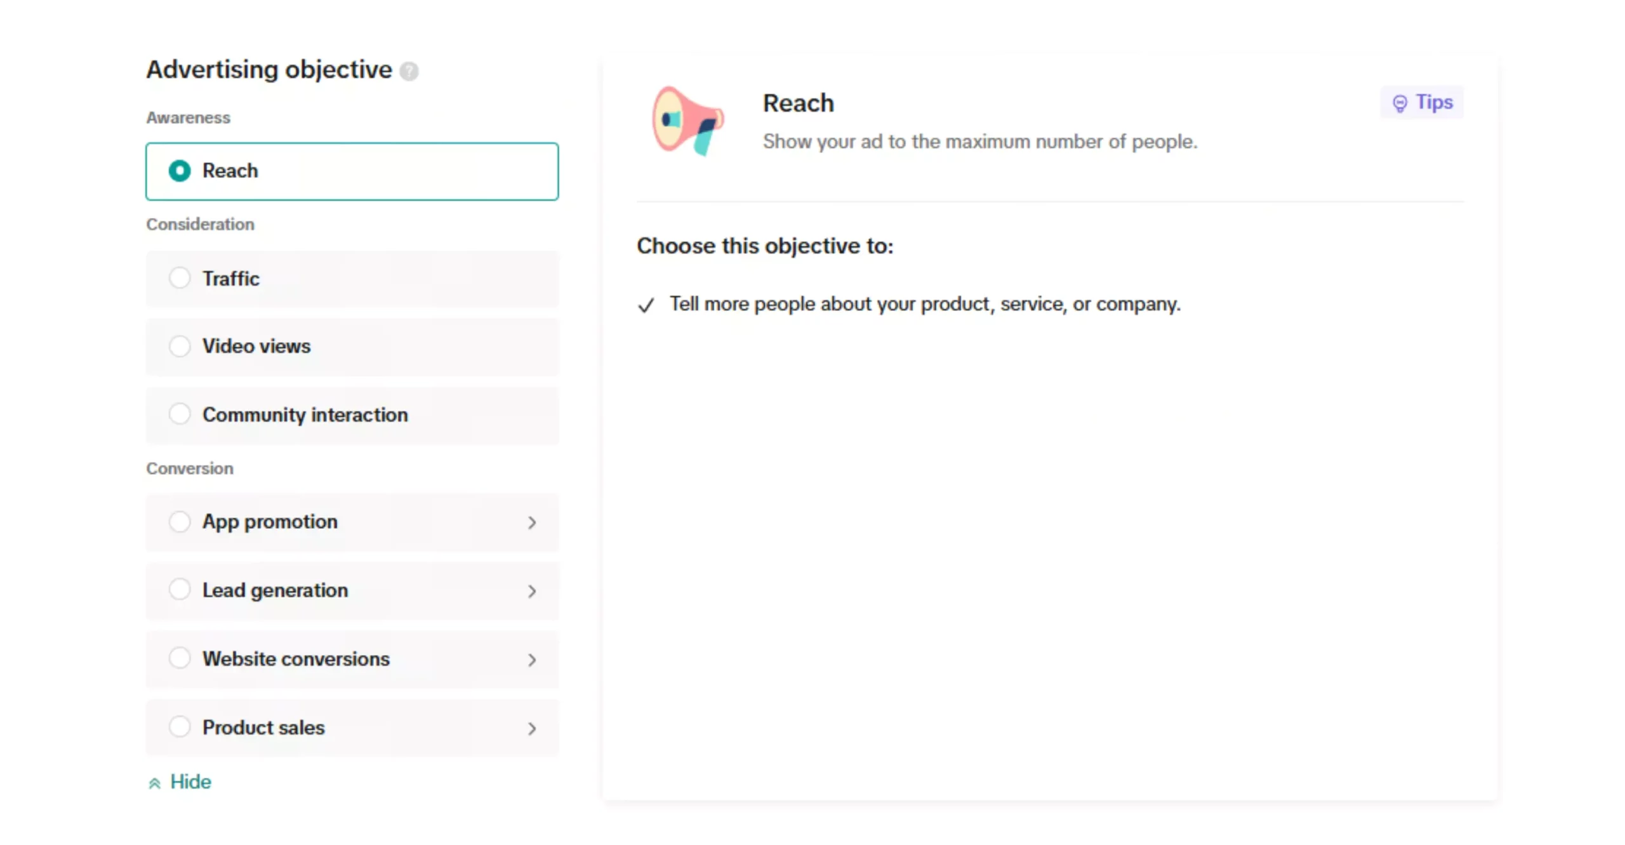This screenshot has height=845, width=1625.
Task: Click the checkmark icon before objective description
Action: 646,305
